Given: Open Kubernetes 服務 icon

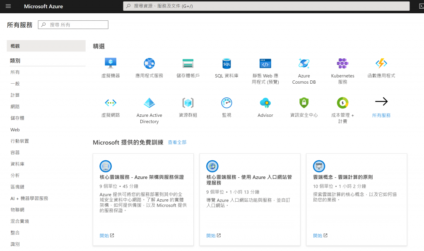Looking at the screenshot, I should click(x=342, y=63).
